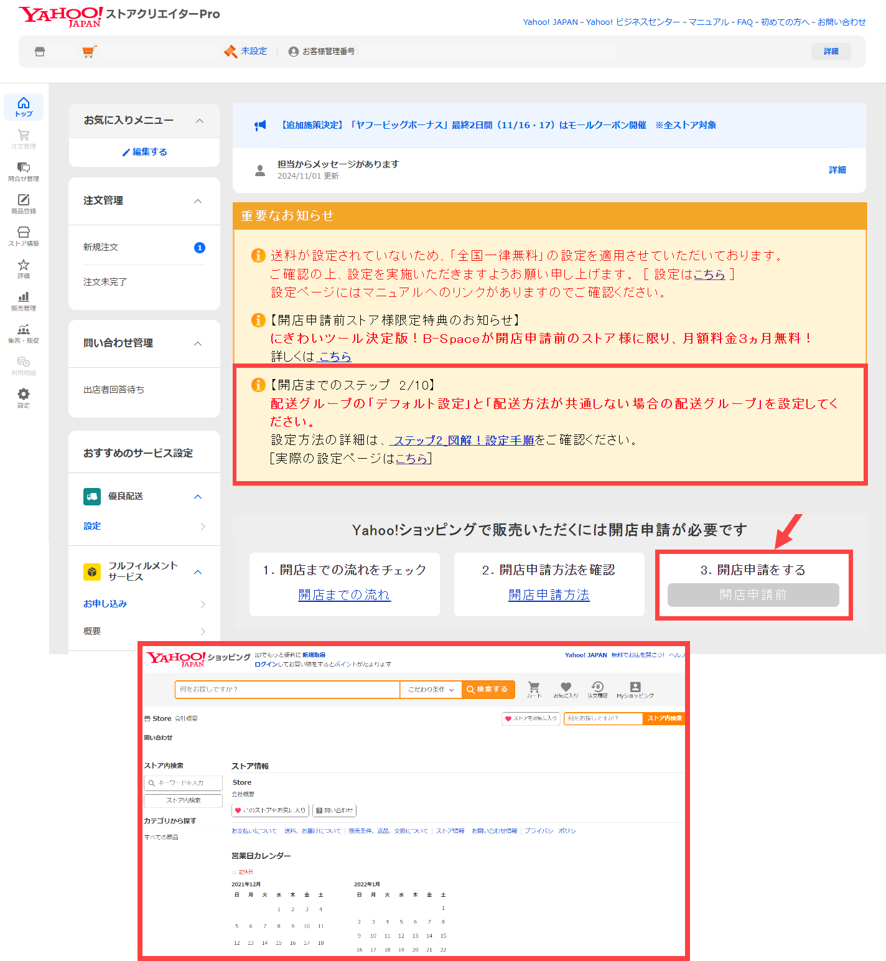Click the orange shopping cart icon in top bar

88,52
